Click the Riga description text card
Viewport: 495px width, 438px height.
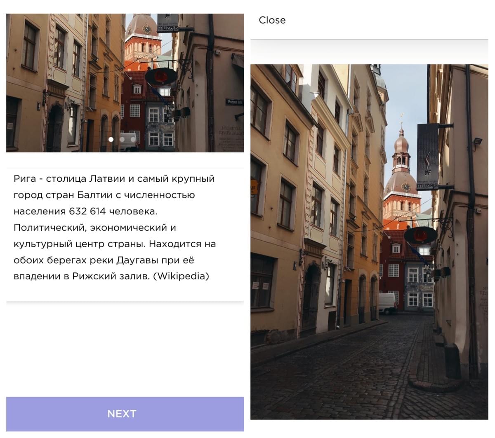(125, 234)
